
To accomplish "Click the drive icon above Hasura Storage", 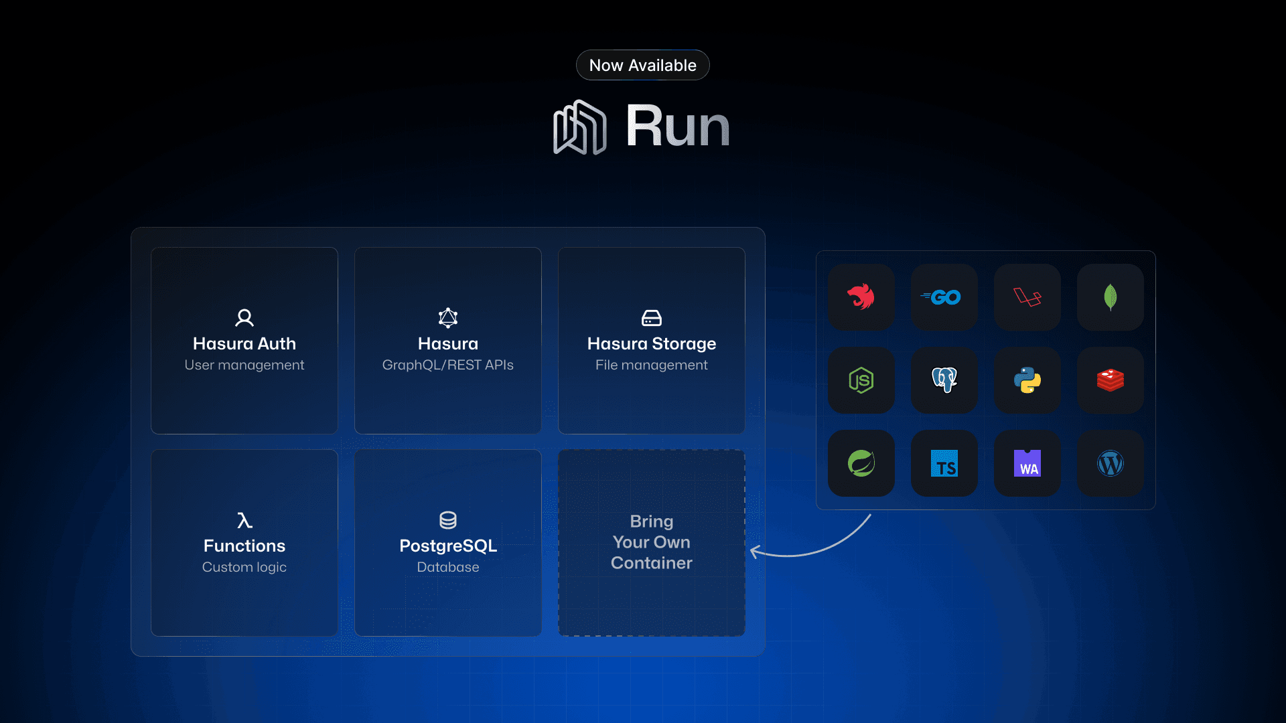I will 652,318.
